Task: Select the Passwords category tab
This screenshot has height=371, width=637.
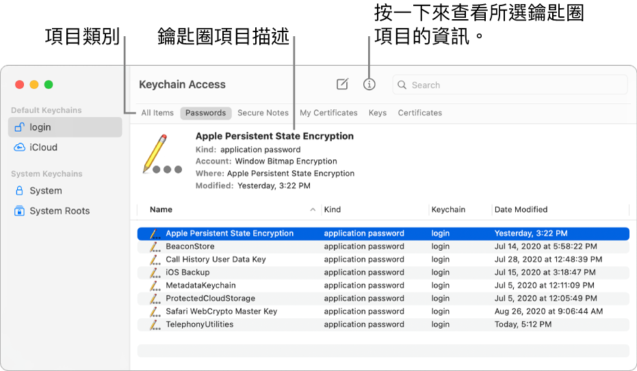Action: pyautogui.click(x=205, y=113)
